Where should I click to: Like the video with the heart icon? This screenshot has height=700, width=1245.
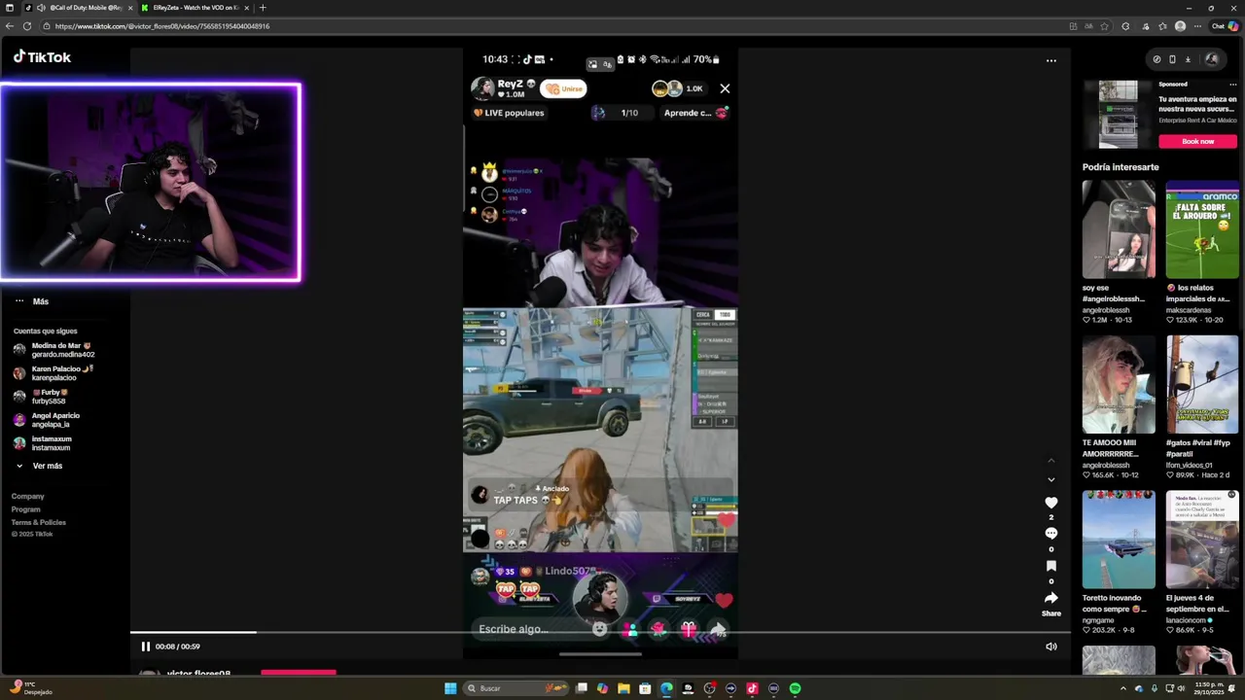pyautogui.click(x=1050, y=503)
